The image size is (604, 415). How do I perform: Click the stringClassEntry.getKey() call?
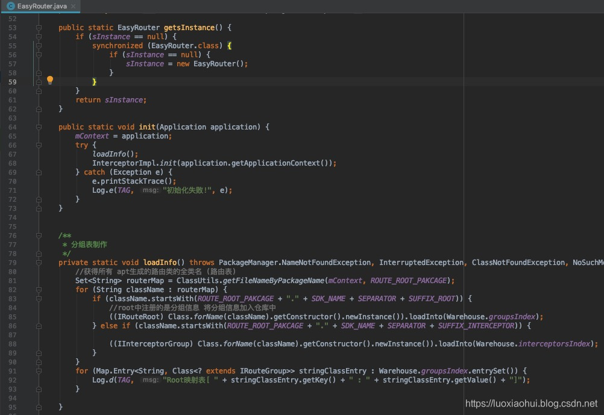click(x=283, y=380)
